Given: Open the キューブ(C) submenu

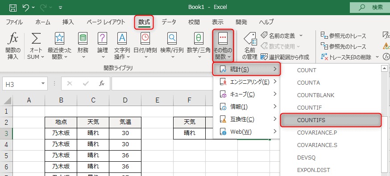Looking at the screenshot, I should (247, 94).
